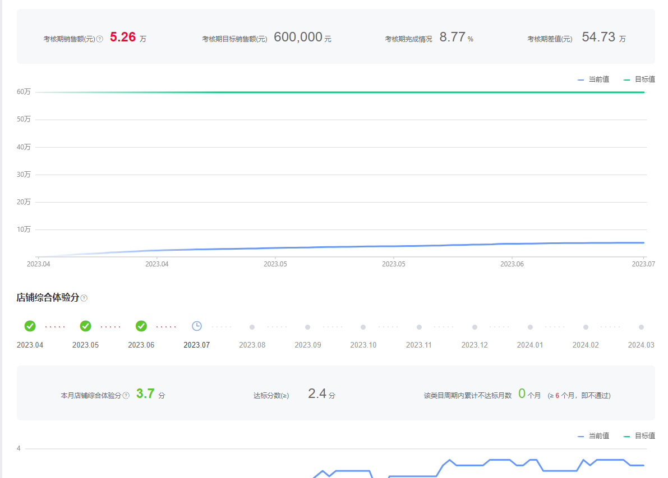668x478 pixels.
Task: Click the 店铺综合体验分 section heading
Action: (x=48, y=298)
